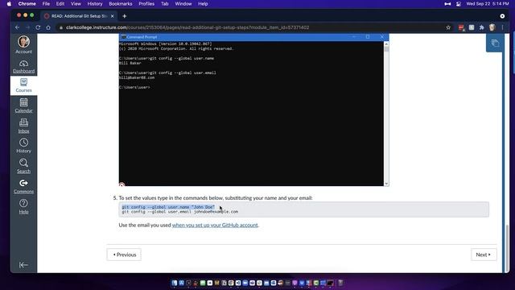Follow the GitHub account setup link
Screen dimensions: 515x290
coord(215,225)
